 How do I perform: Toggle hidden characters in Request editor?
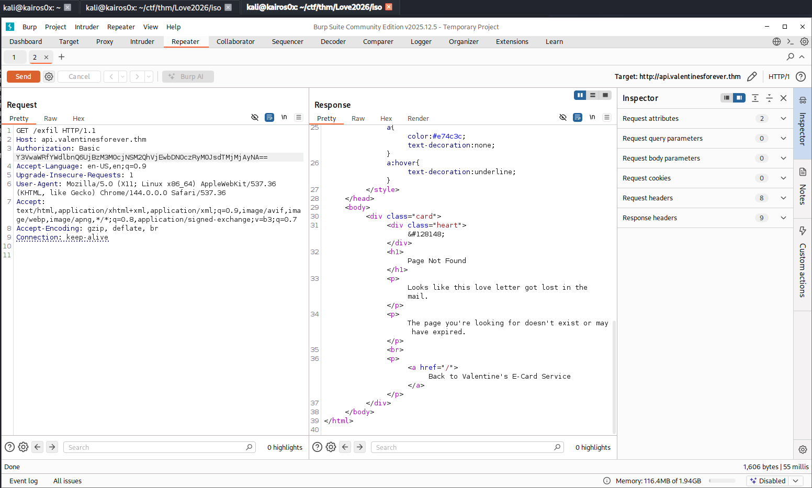pos(255,117)
